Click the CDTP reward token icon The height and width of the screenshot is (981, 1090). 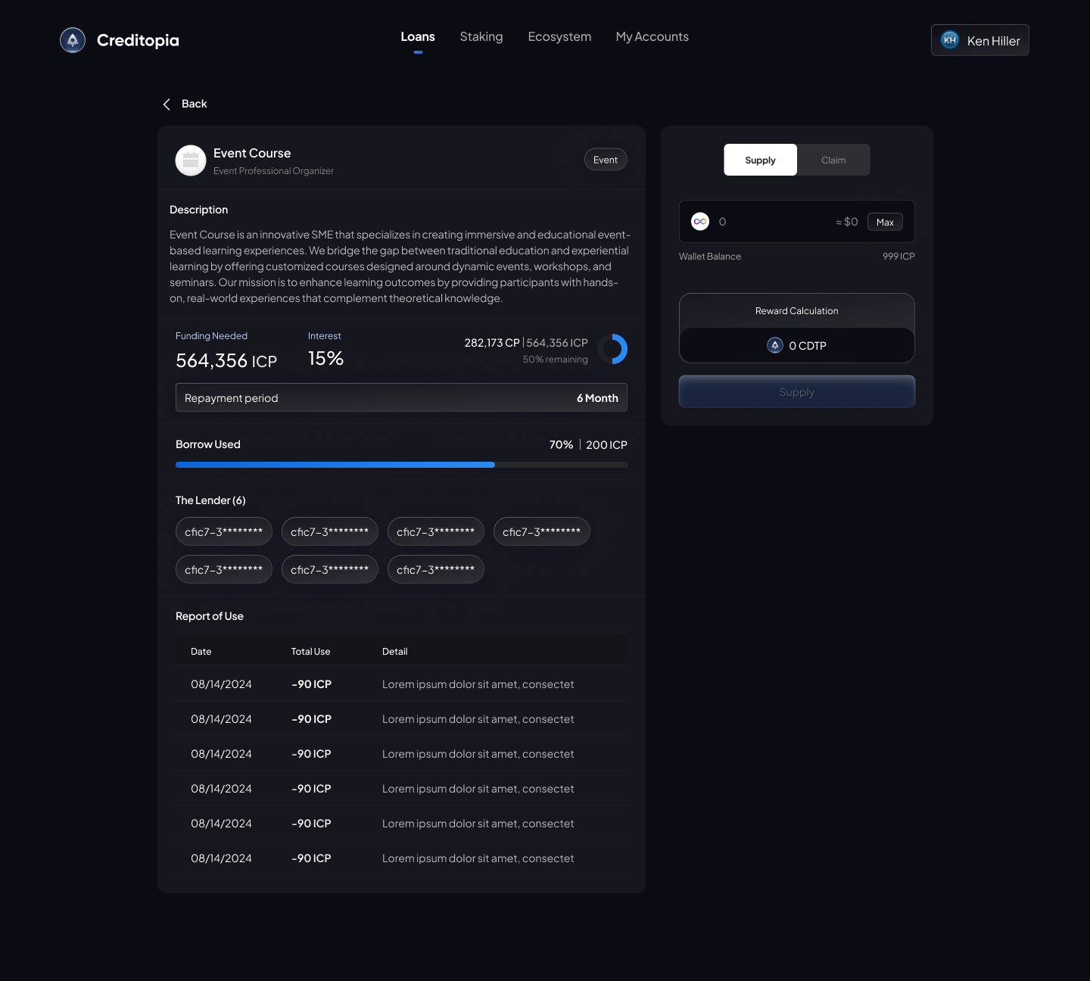point(775,345)
